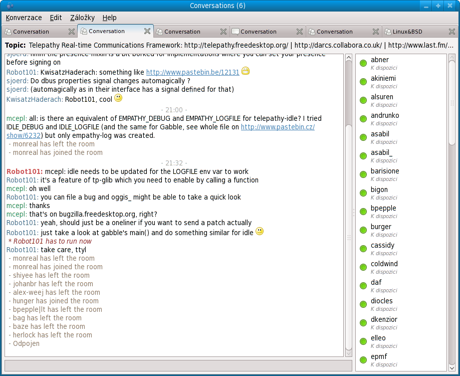Screen dimensions: 460x376
Task: Close the Linux&BSD tab
Action: coord(452,32)
